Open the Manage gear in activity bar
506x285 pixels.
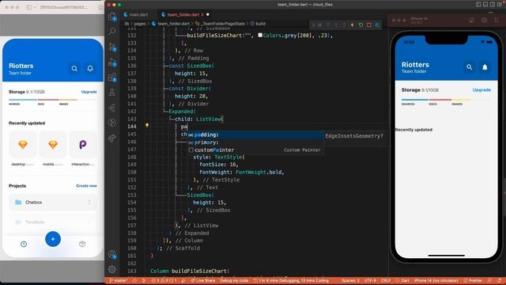pos(112,269)
